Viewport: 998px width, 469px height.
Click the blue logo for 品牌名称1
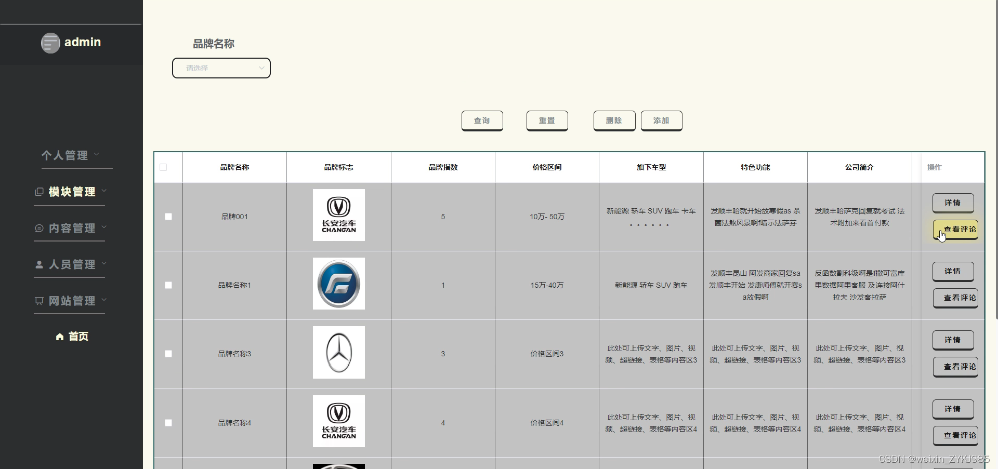(x=339, y=284)
